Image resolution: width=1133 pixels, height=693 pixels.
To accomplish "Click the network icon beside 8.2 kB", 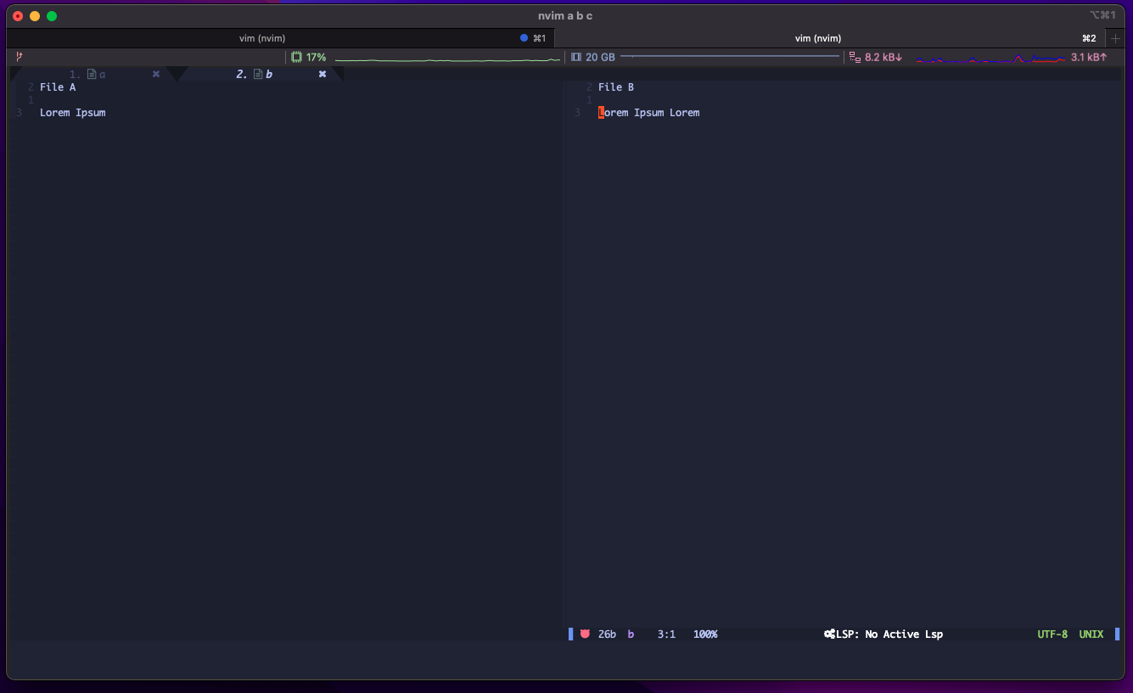I will tap(855, 57).
